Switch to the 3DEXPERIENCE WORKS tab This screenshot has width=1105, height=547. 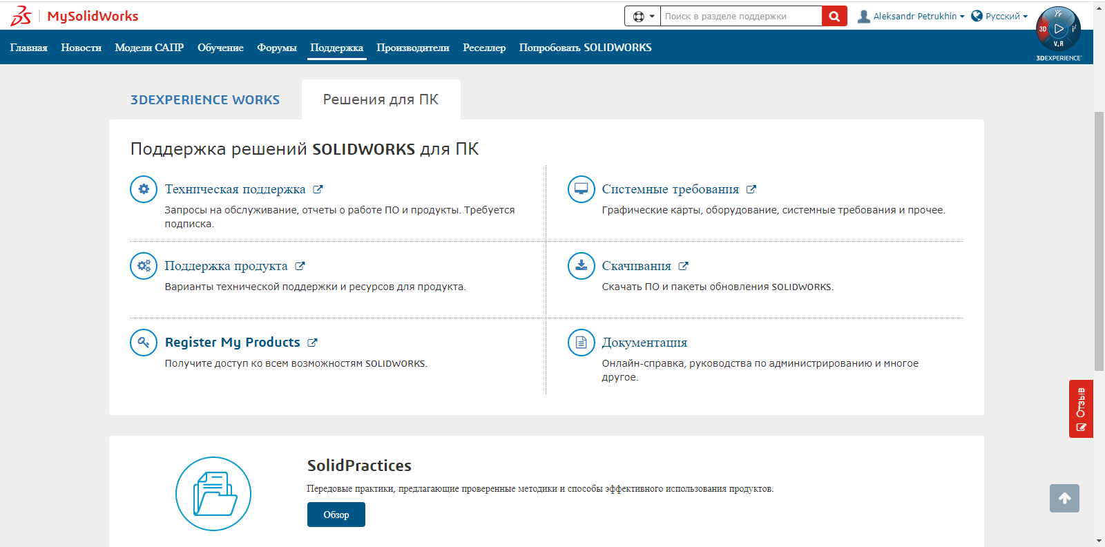tap(205, 100)
